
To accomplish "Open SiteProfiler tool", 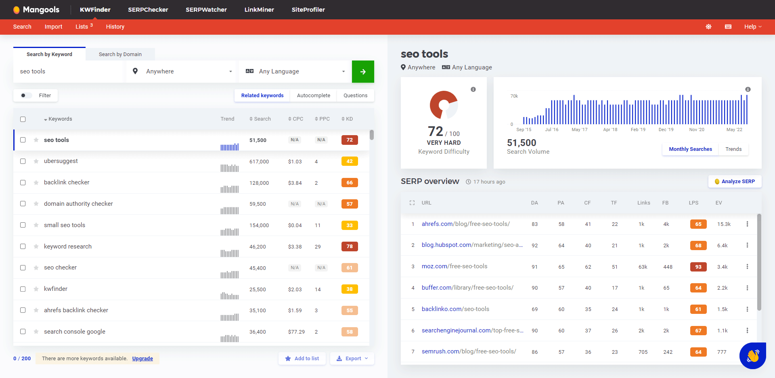I will 308,10.
